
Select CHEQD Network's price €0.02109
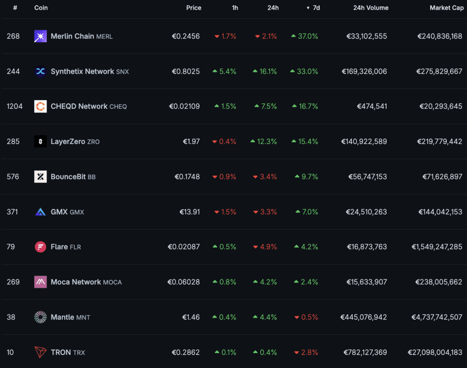click(x=184, y=107)
